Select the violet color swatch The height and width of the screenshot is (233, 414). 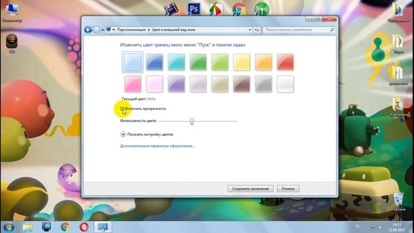pos(177,84)
